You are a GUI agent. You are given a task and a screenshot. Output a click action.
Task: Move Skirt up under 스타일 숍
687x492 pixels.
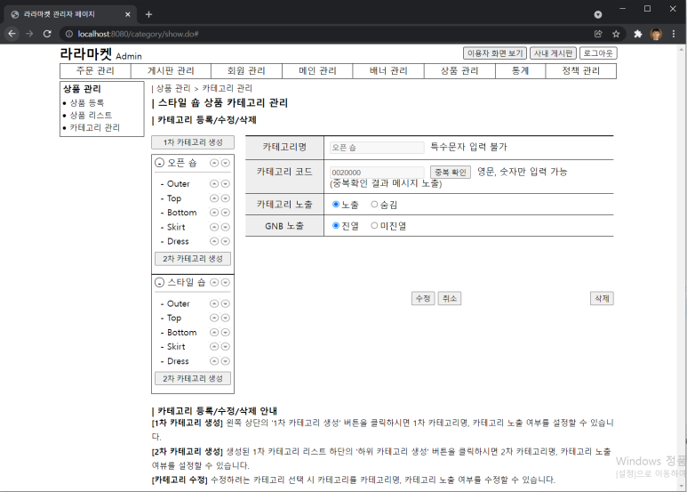(214, 346)
